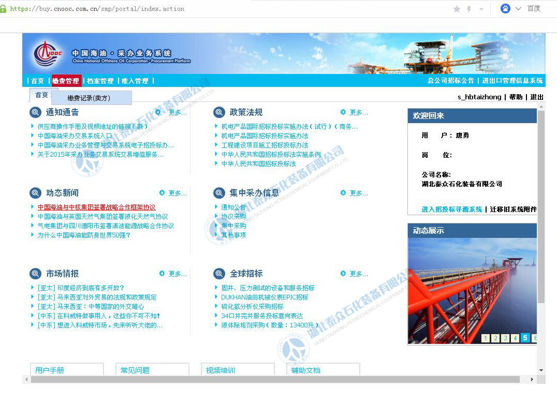
Task: Click the lightning bolt icon in address bar
Action: click(x=469, y=9)
